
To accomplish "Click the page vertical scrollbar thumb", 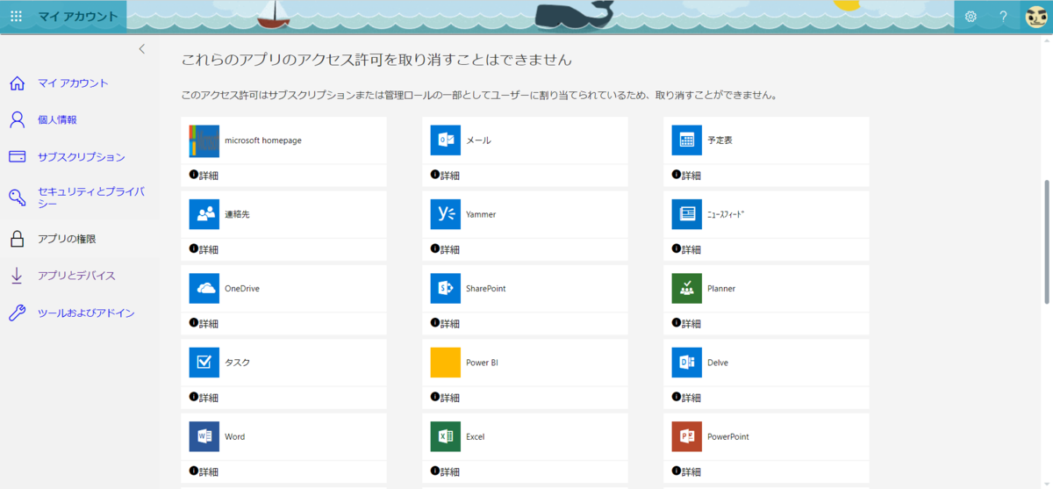I will tap(1046, 242).
